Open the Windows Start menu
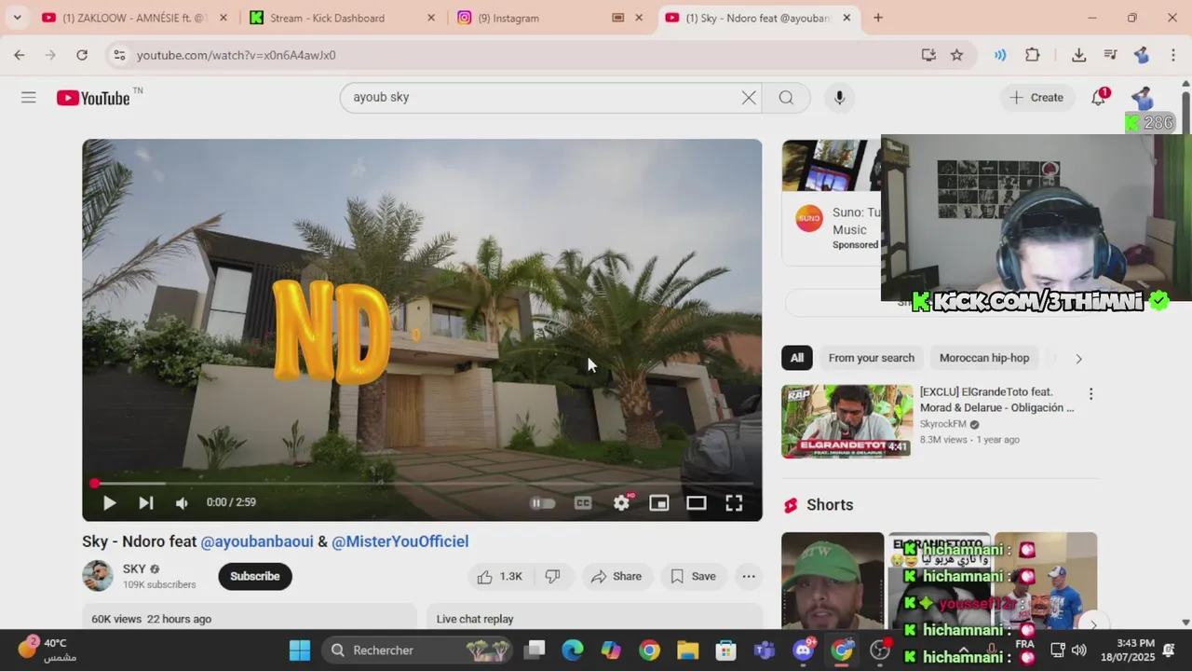 point(300,650)
